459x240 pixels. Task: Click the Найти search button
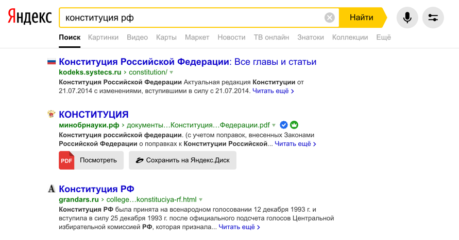pos(362,17)
